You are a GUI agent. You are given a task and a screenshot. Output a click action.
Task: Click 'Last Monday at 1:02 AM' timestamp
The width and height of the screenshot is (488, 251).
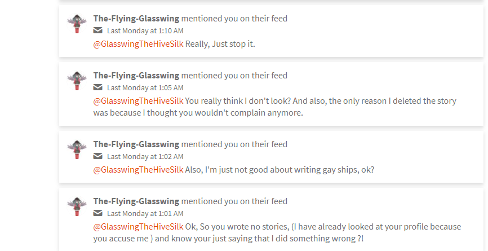coord(145,157)
